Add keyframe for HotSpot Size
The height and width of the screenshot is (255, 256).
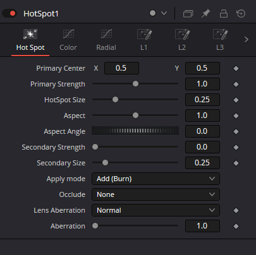pos(236,100)
